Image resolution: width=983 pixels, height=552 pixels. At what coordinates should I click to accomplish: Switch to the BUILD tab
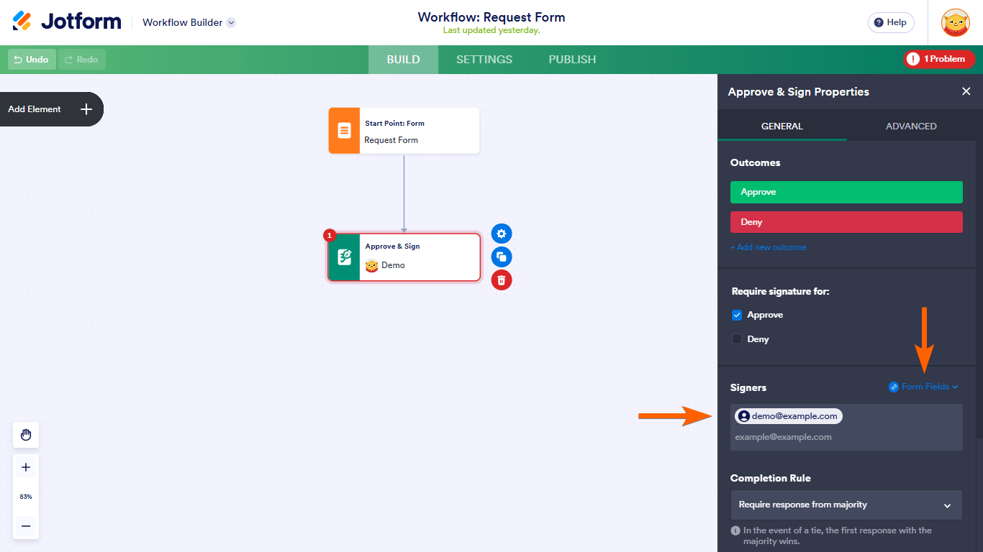(x=403, y=60)
